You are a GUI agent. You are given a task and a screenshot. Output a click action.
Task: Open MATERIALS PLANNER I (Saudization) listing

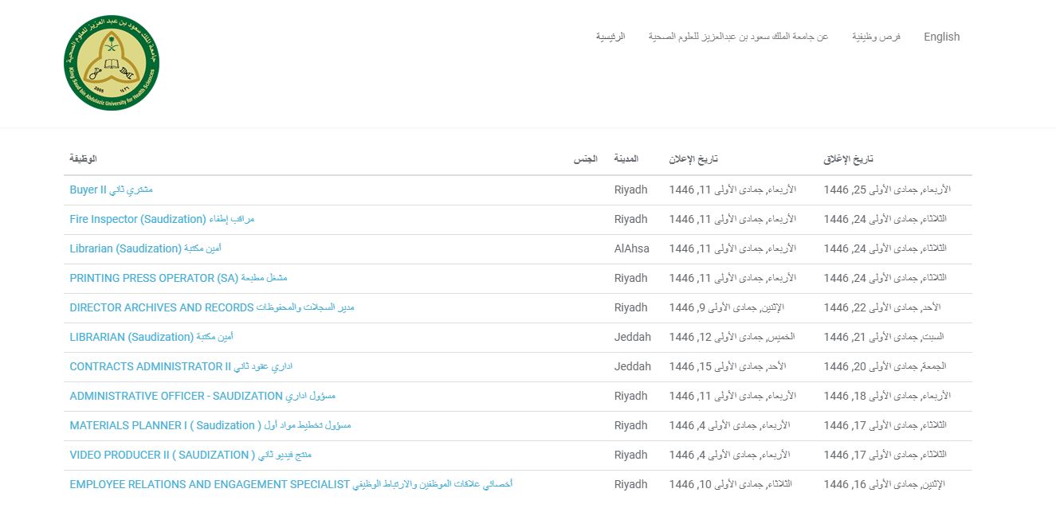click(210, 425)
